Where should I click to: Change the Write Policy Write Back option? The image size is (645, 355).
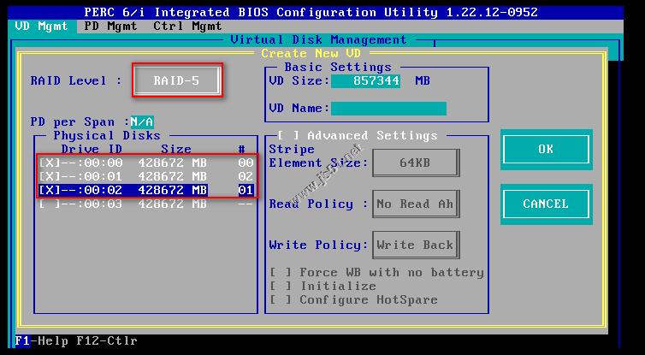click(x=415, y=245)
